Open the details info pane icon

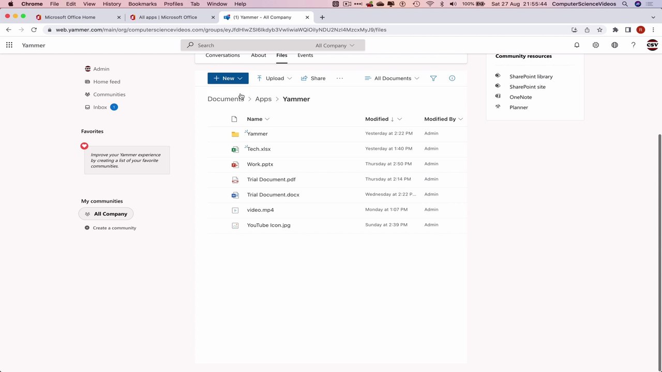(x=452, y=79)
